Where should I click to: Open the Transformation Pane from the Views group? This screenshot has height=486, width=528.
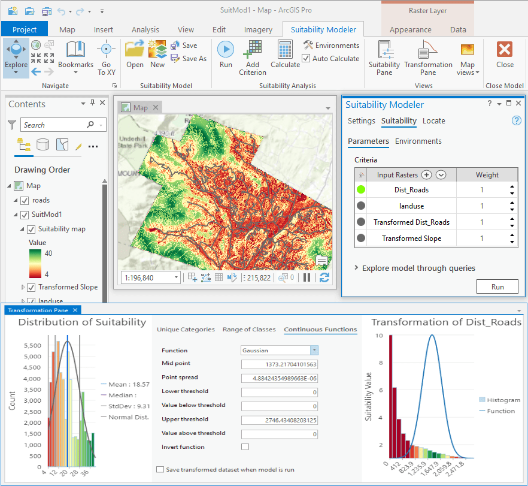coord(427,57)
